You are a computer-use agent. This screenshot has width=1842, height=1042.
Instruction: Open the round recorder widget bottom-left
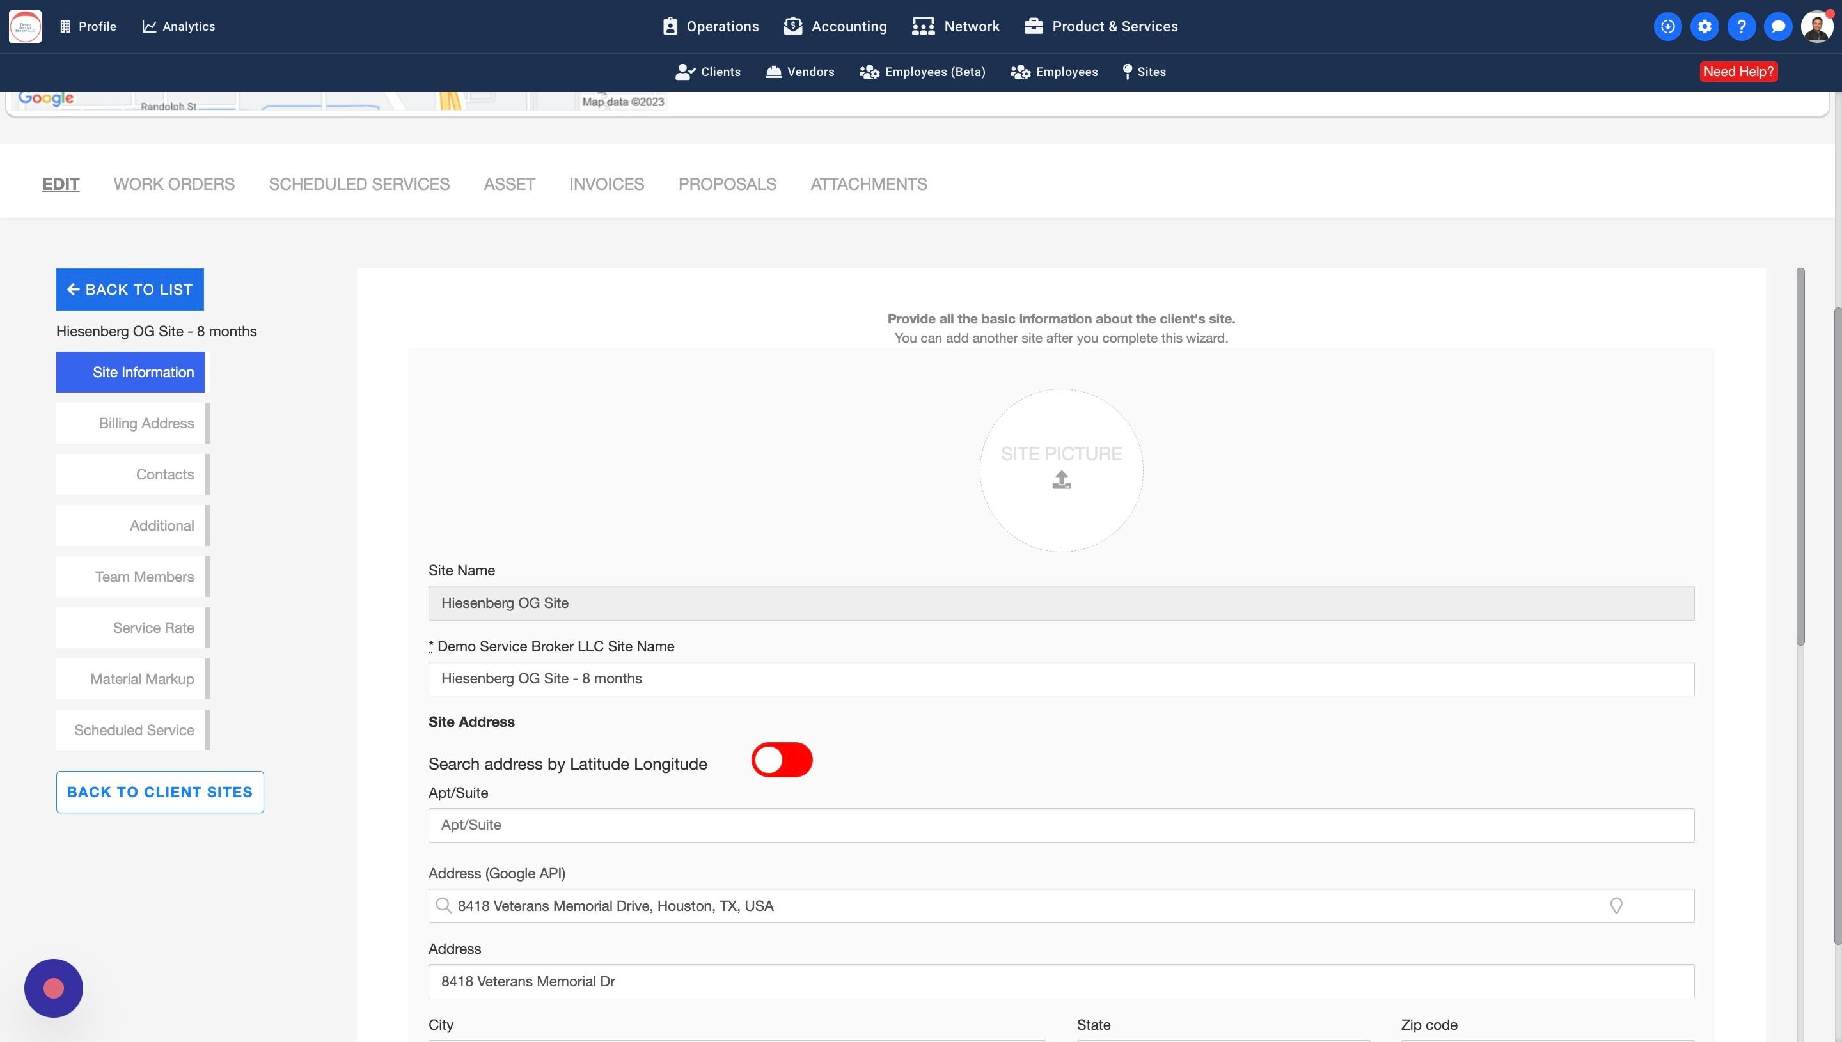[54, 988]
